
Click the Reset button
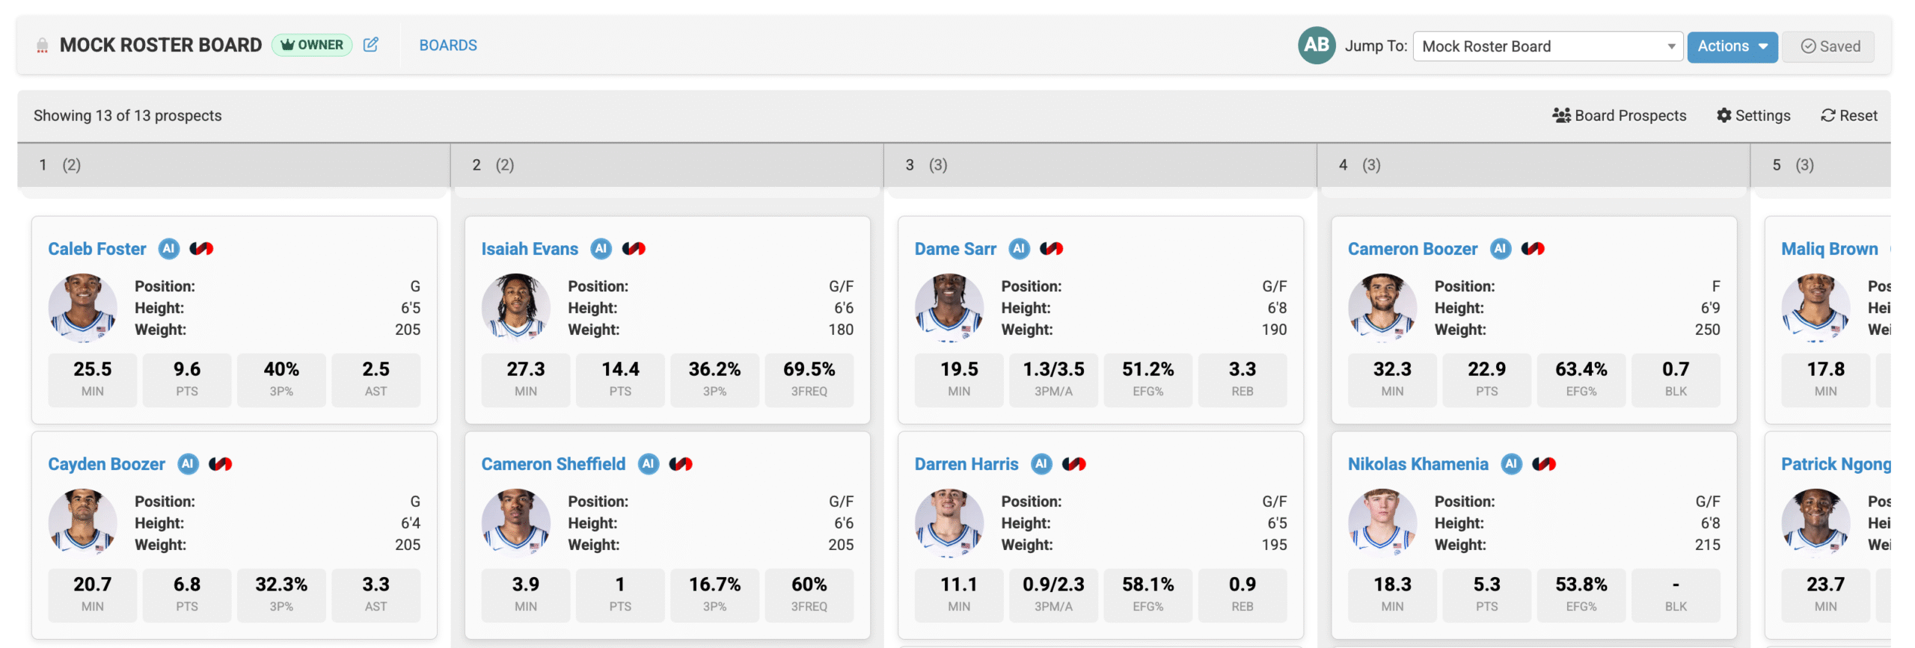pos(1848,116)
